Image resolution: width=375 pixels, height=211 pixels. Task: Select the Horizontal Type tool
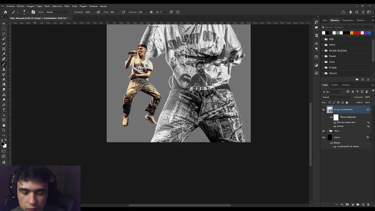click(4, 110)
